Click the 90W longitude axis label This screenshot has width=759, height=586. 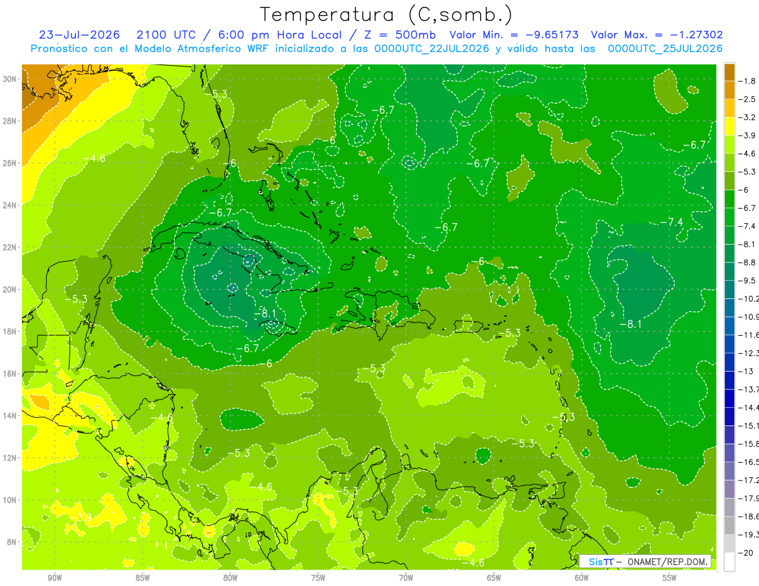pyautogui.click(x=55, y=578)
